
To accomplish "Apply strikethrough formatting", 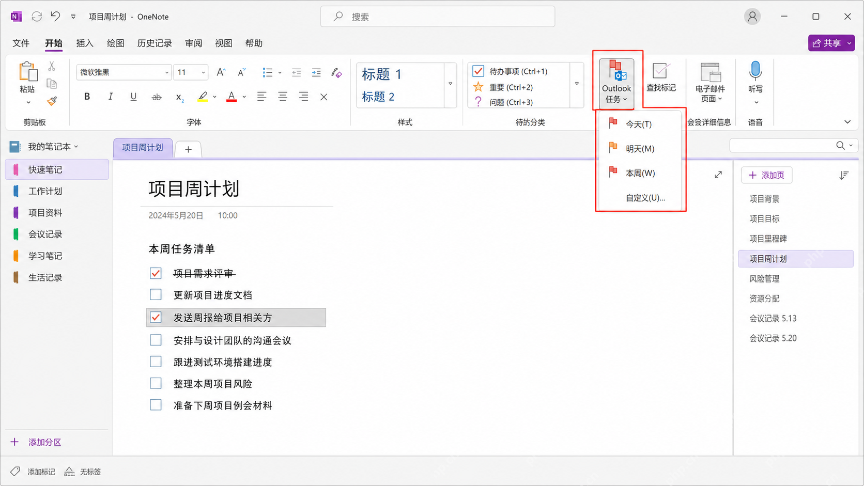I will coord(157,97).
